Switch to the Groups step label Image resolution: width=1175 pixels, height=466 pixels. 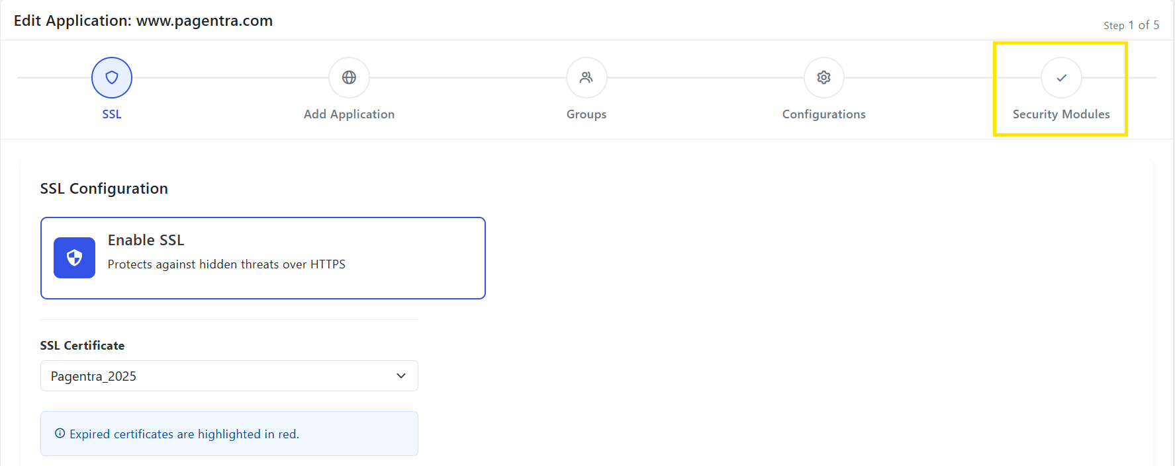[587, 114]
